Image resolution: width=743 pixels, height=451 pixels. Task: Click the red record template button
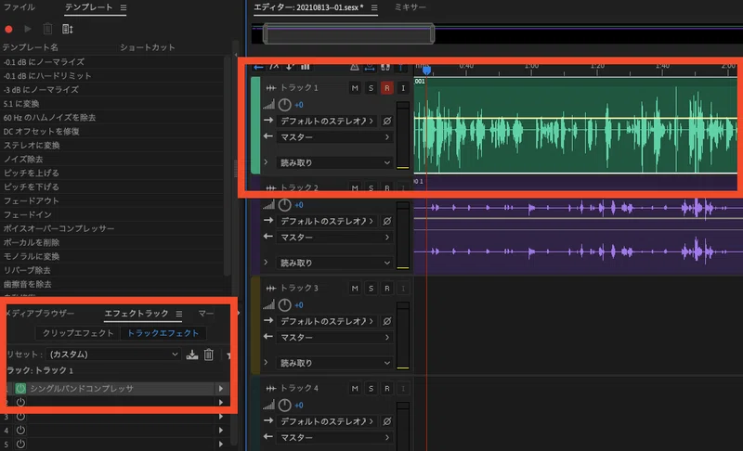[x=8, y=30]
